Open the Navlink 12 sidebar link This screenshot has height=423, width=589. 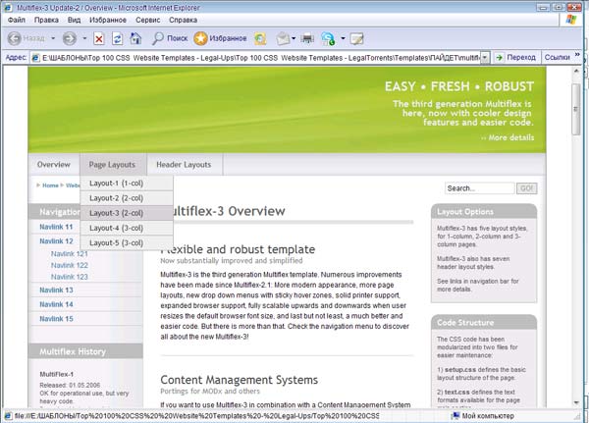coord(56,241)
